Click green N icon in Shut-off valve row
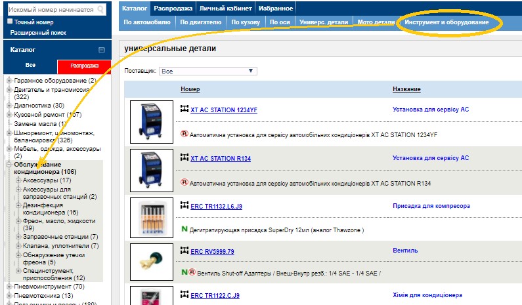 coord(185,271)
